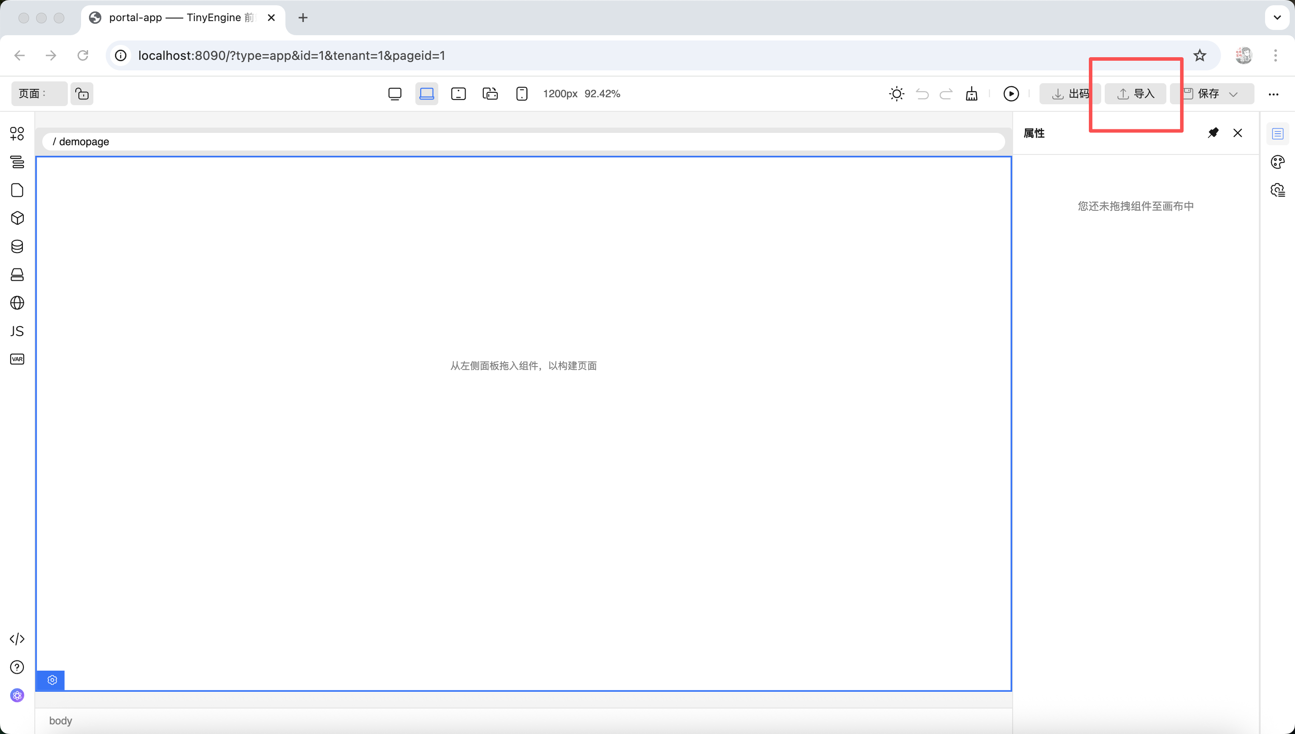The height and width of the screenshot is (734, 1295).
Task: Click the 导入 import button
Action: [x=1136, y=94]
